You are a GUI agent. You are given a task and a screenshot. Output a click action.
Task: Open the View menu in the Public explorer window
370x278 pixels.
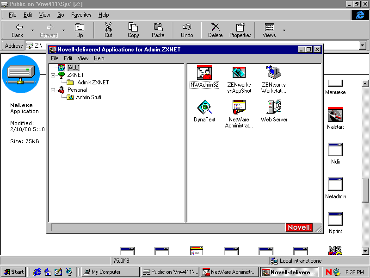point(44,15)
